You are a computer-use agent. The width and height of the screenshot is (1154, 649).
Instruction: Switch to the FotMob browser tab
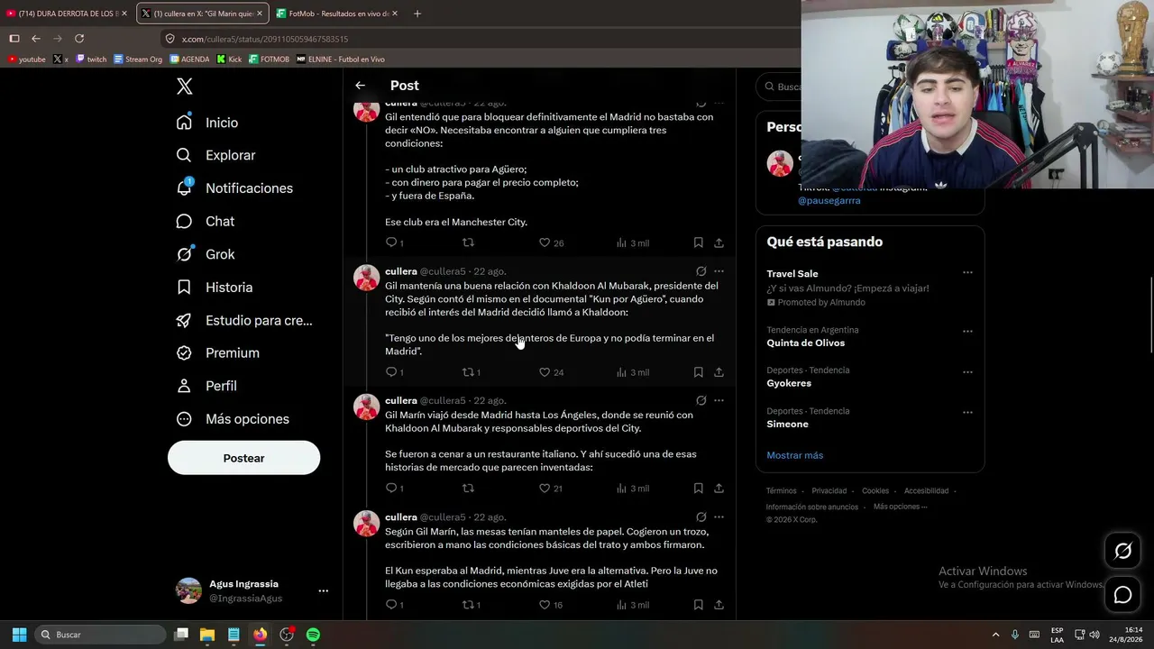point(337,14)
